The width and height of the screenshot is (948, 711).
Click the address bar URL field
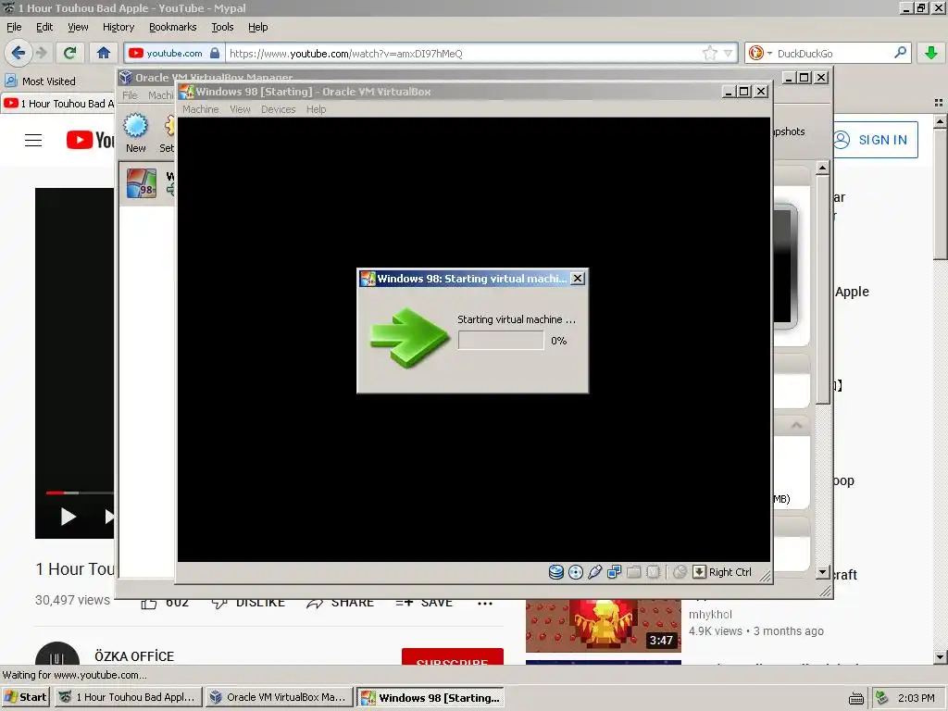pos(463,53)
